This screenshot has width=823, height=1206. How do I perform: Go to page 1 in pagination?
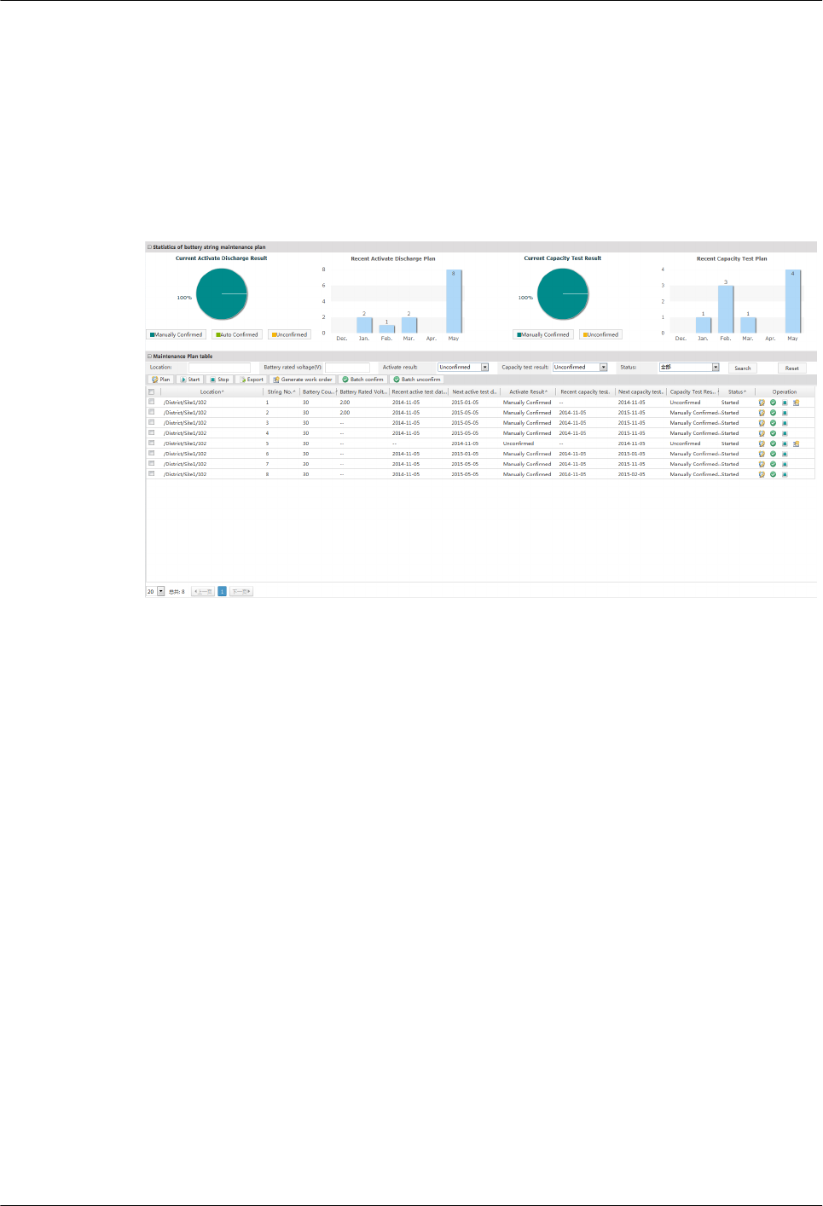click(x=223, y=591)
